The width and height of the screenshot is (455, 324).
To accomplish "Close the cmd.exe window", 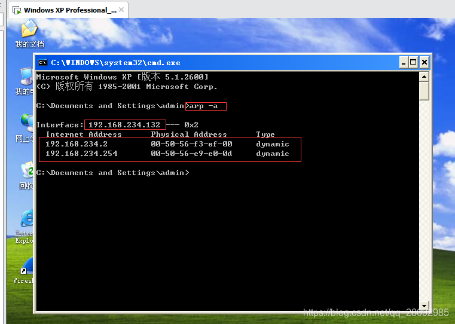I will point(425,62).
